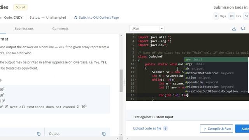
Task: Choose 'action snippet' autocomplete suggestion
Action: point(216,78)
